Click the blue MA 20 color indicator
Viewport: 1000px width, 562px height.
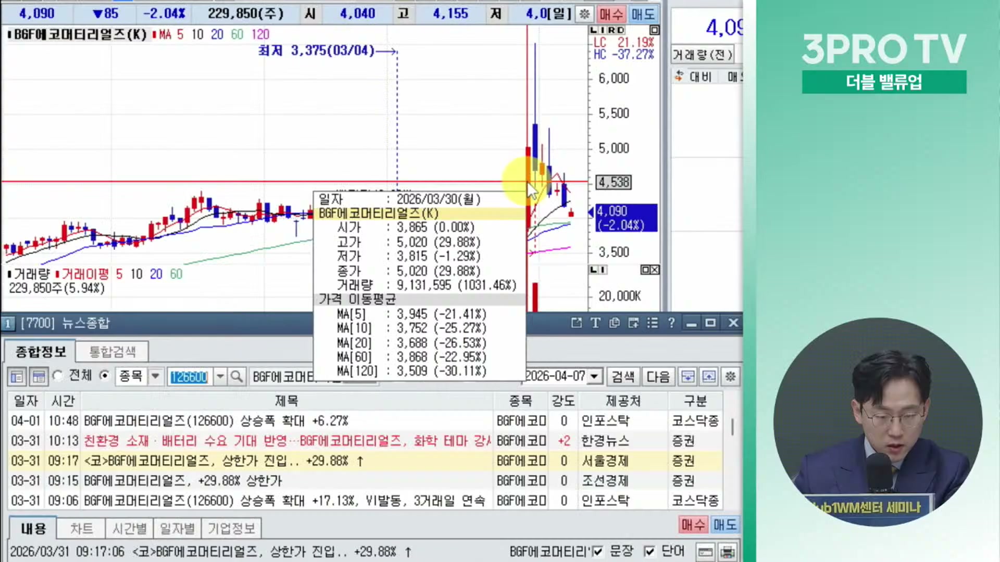tap(217, 34)
